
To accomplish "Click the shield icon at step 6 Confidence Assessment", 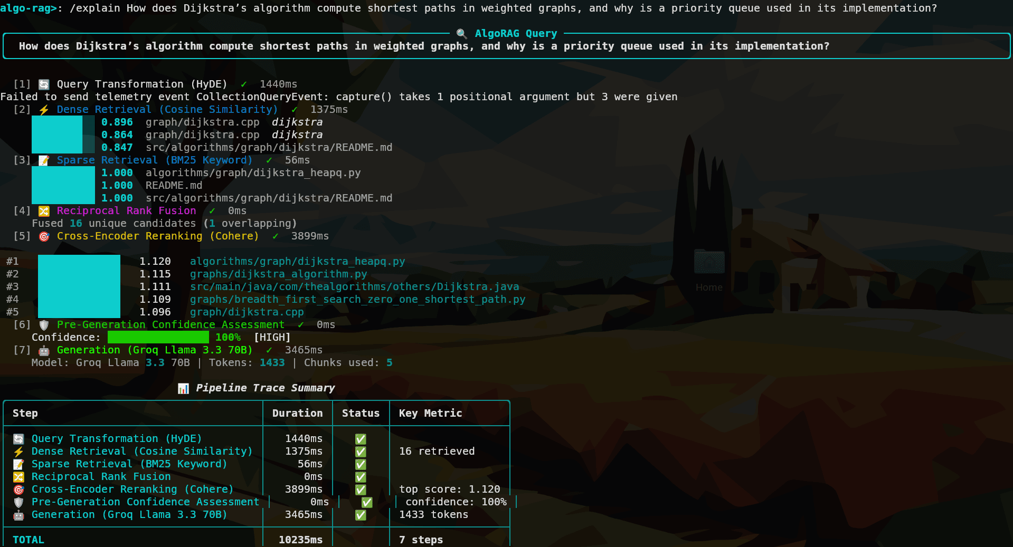I will click(44, 325).
